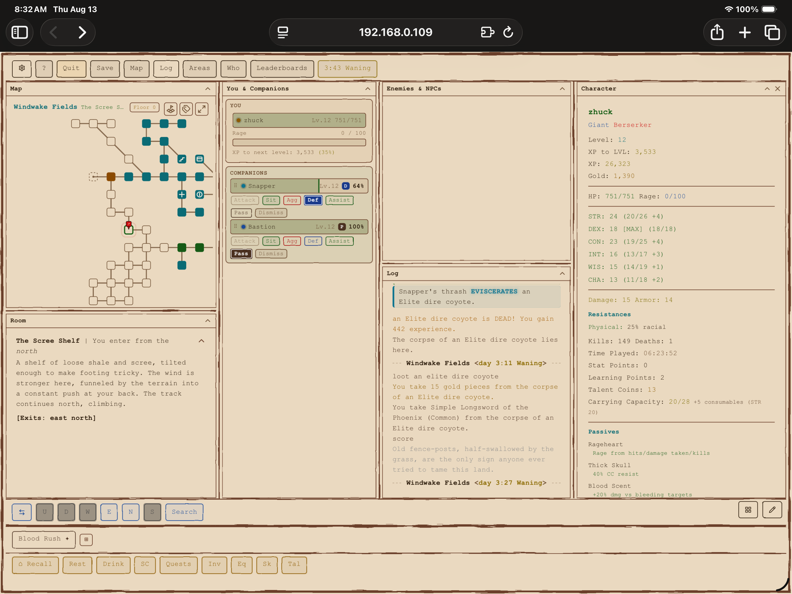792x594 pixels.
Task: Set Snapper to Sit
Action: [x=271, y=200]
